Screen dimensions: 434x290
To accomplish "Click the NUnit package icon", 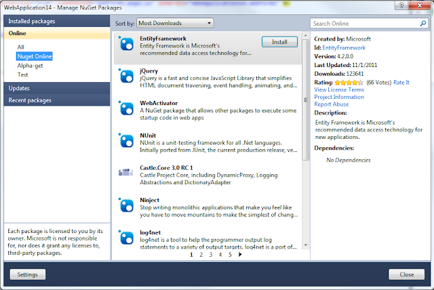I will [126, 141].
